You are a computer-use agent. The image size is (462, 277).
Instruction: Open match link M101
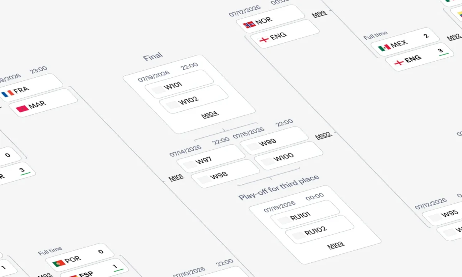(176, 178)
